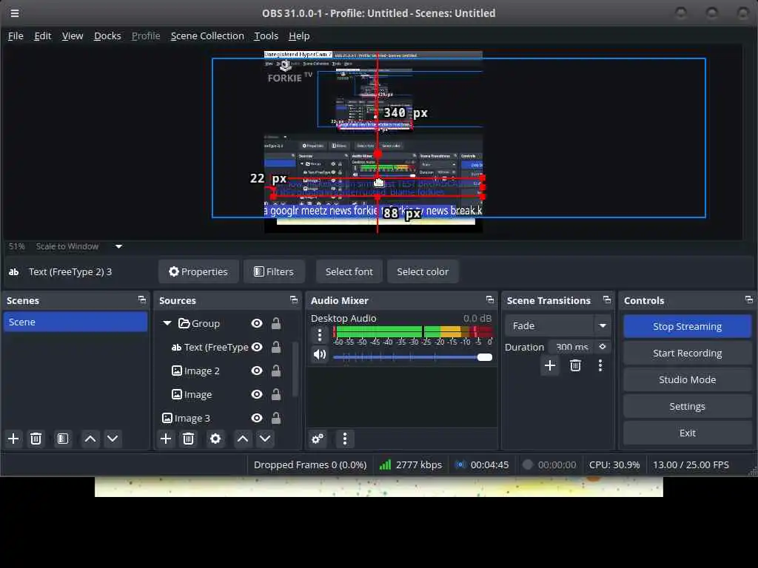Mute the Desktop Audio speaker icon
The width and height of the screenshot is (758, 568).
tap(320, 354)
